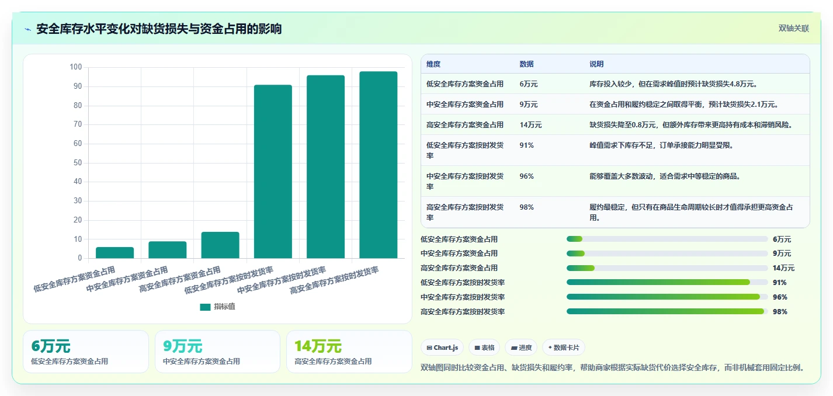
Task: Click the 9万元 progress bar
Action: click(667, 253)
